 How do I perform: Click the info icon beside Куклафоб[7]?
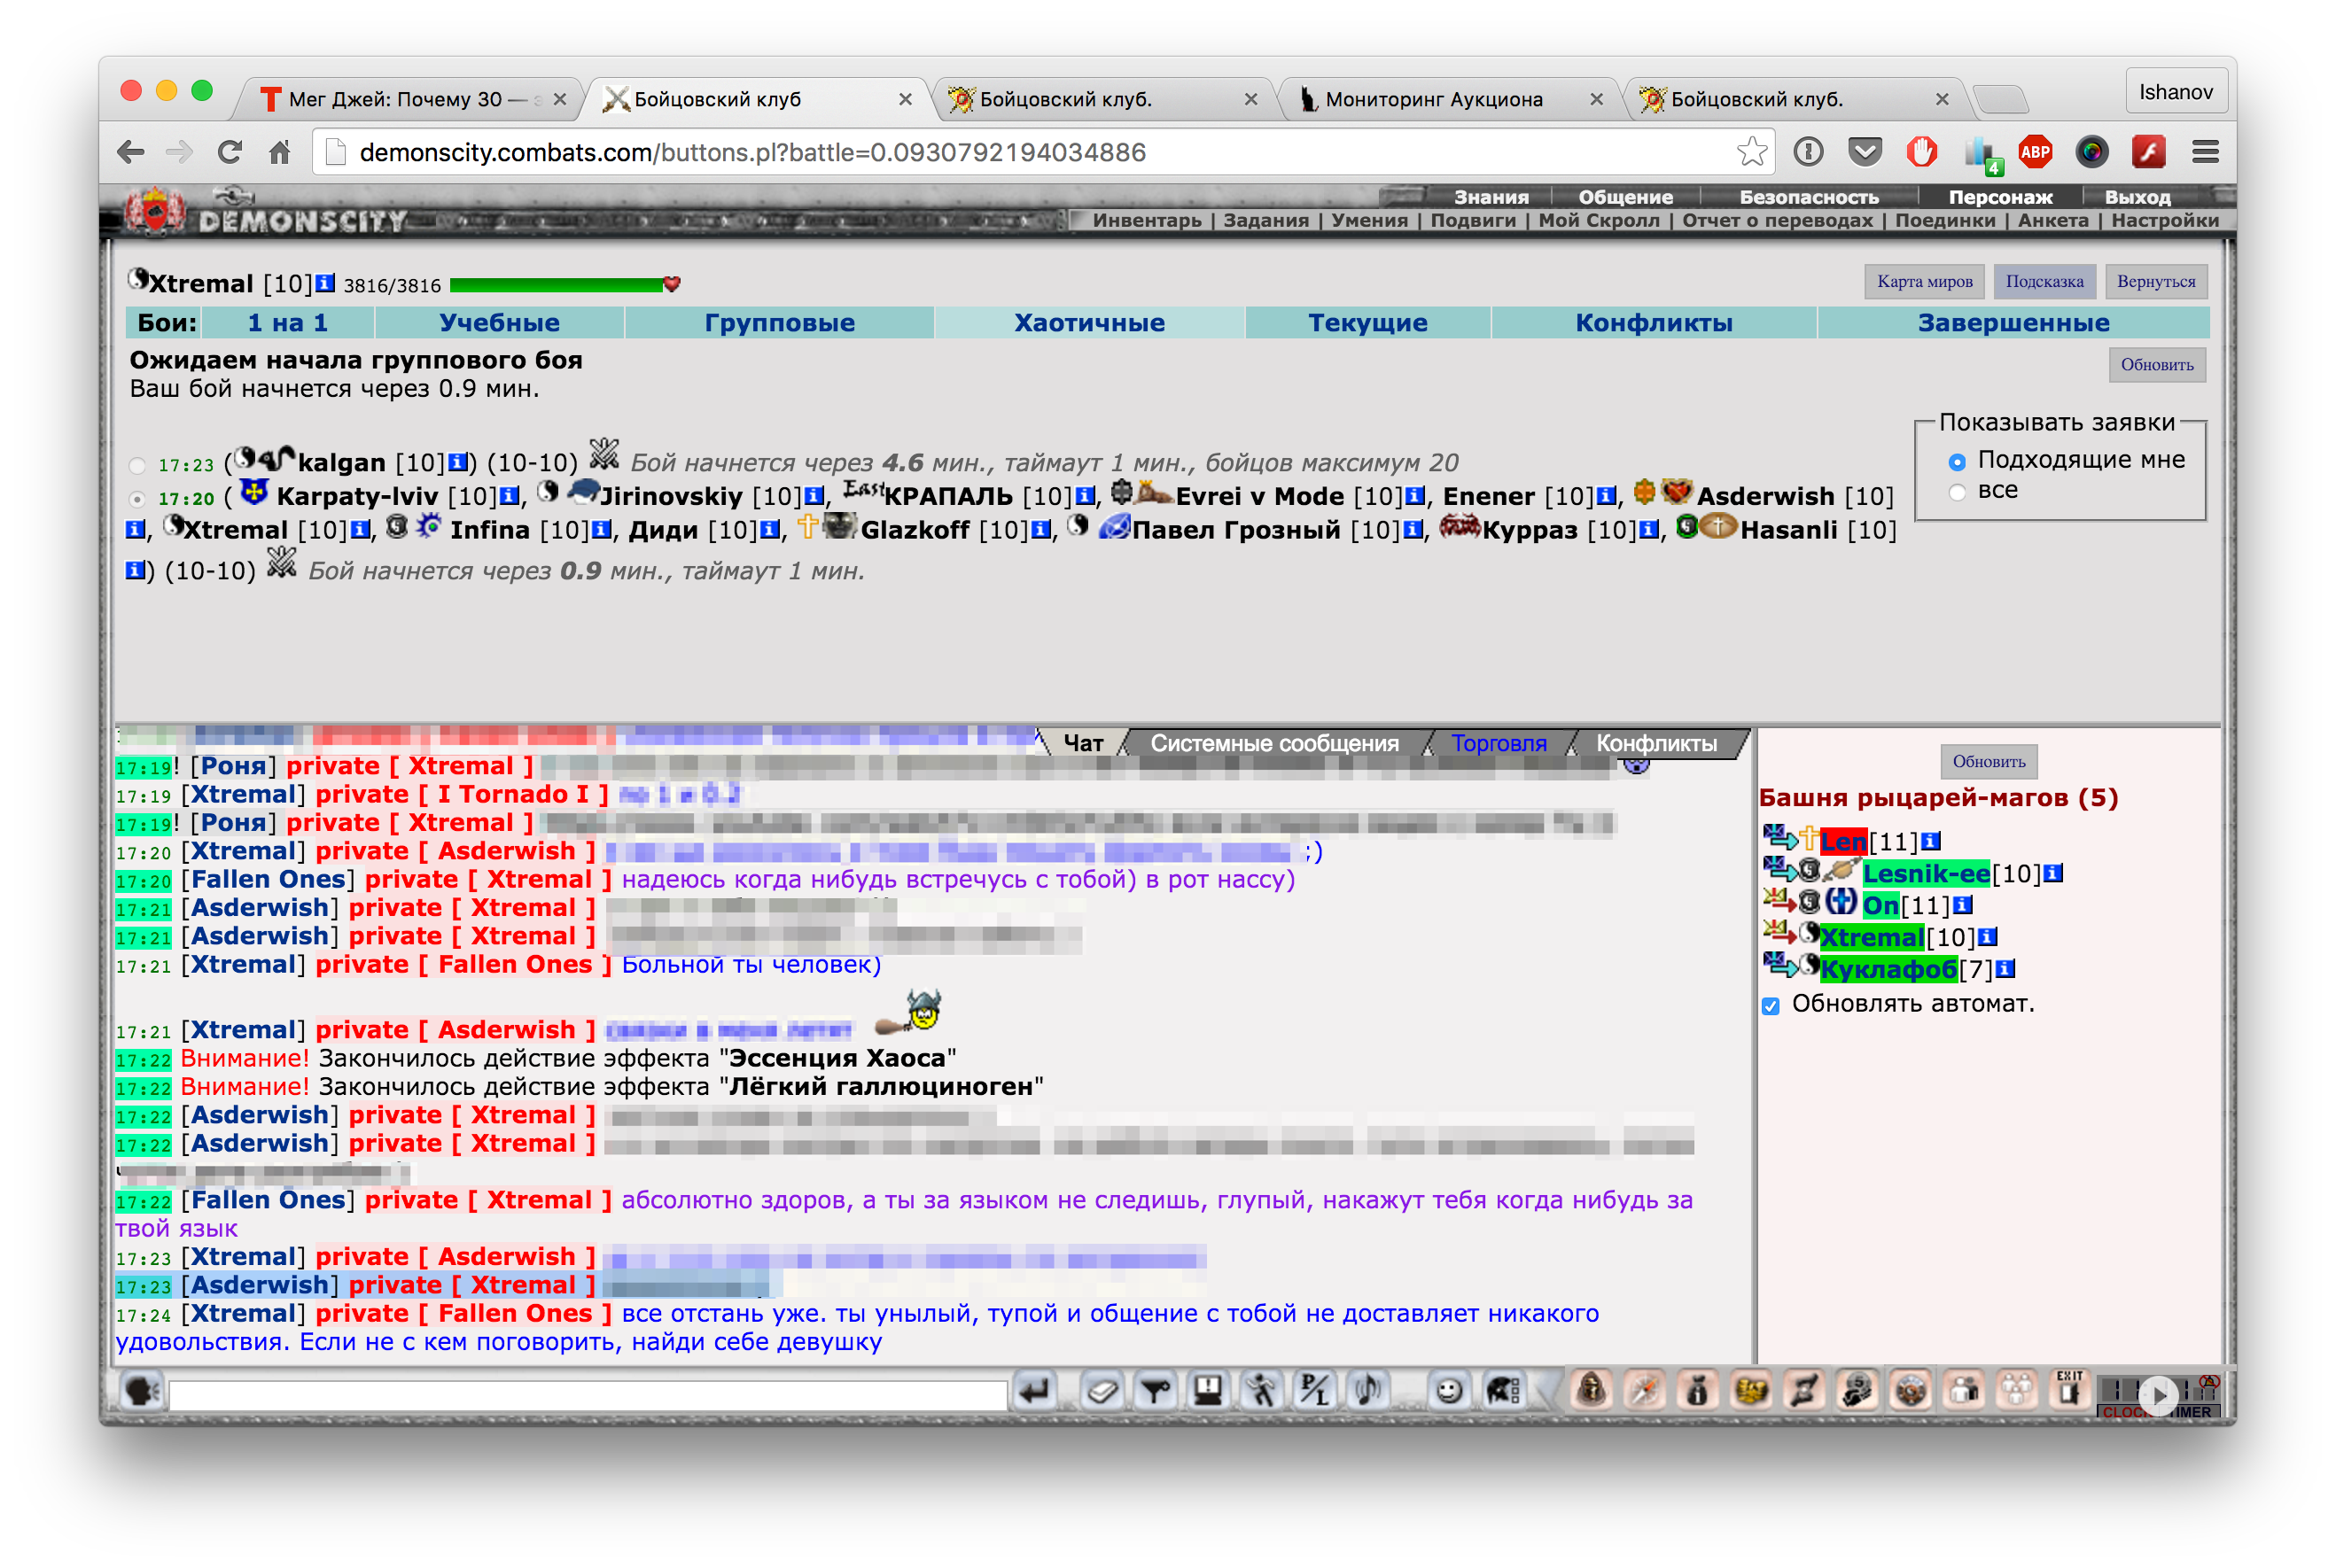(x=2005, y=968)
